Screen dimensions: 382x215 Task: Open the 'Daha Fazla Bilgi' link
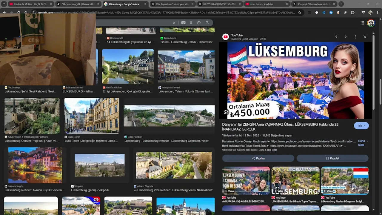point(268,150)
